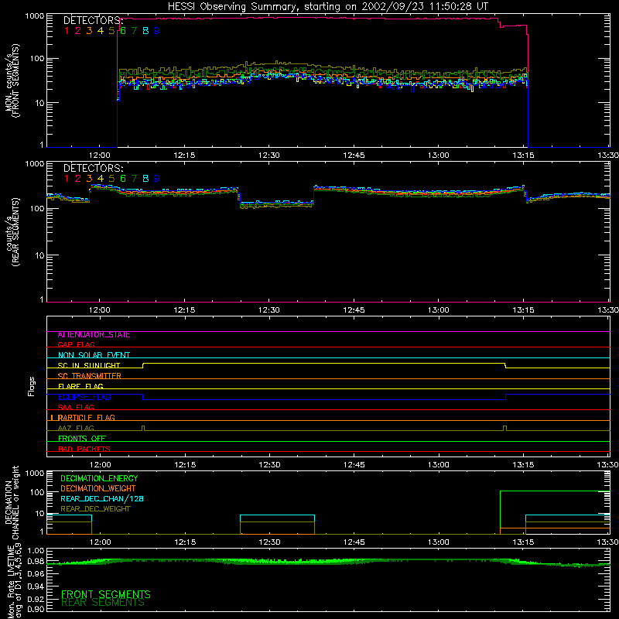
Task: Click '13:00' tick below rear segments plot
Action: point(439,310)
